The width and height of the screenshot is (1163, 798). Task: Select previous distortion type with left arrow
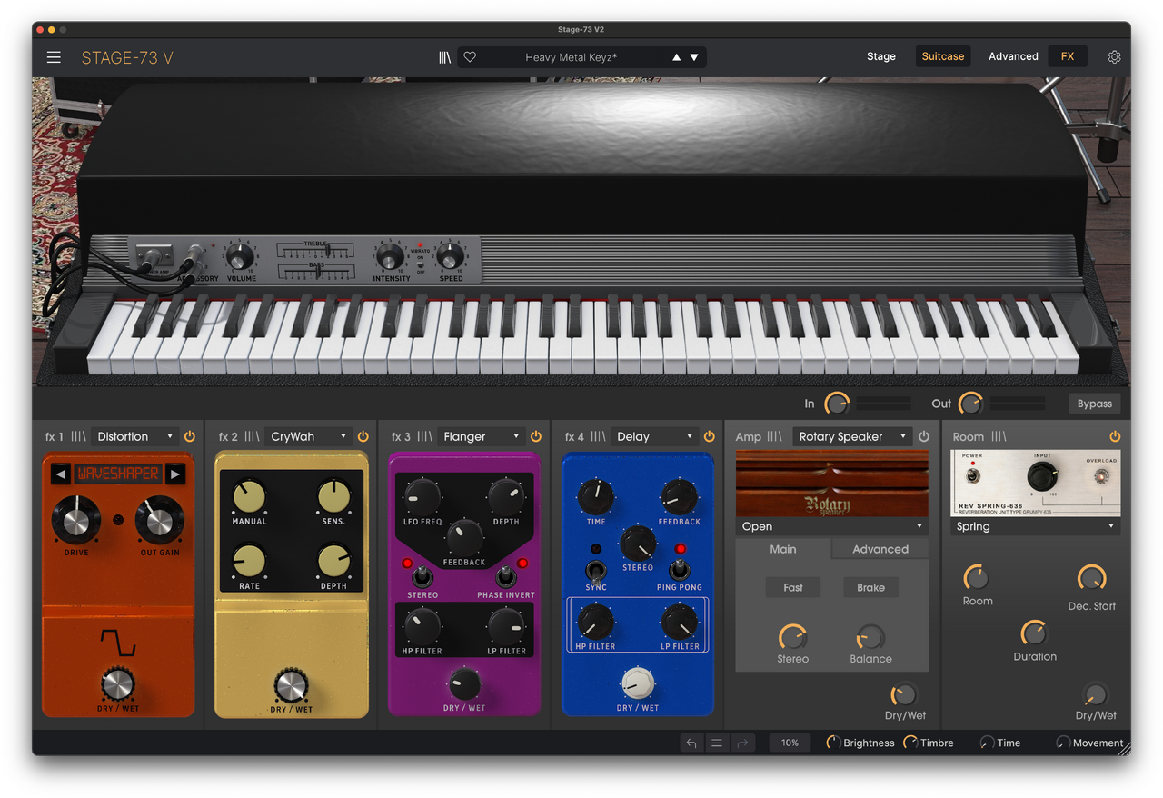[x=61, y=474]
